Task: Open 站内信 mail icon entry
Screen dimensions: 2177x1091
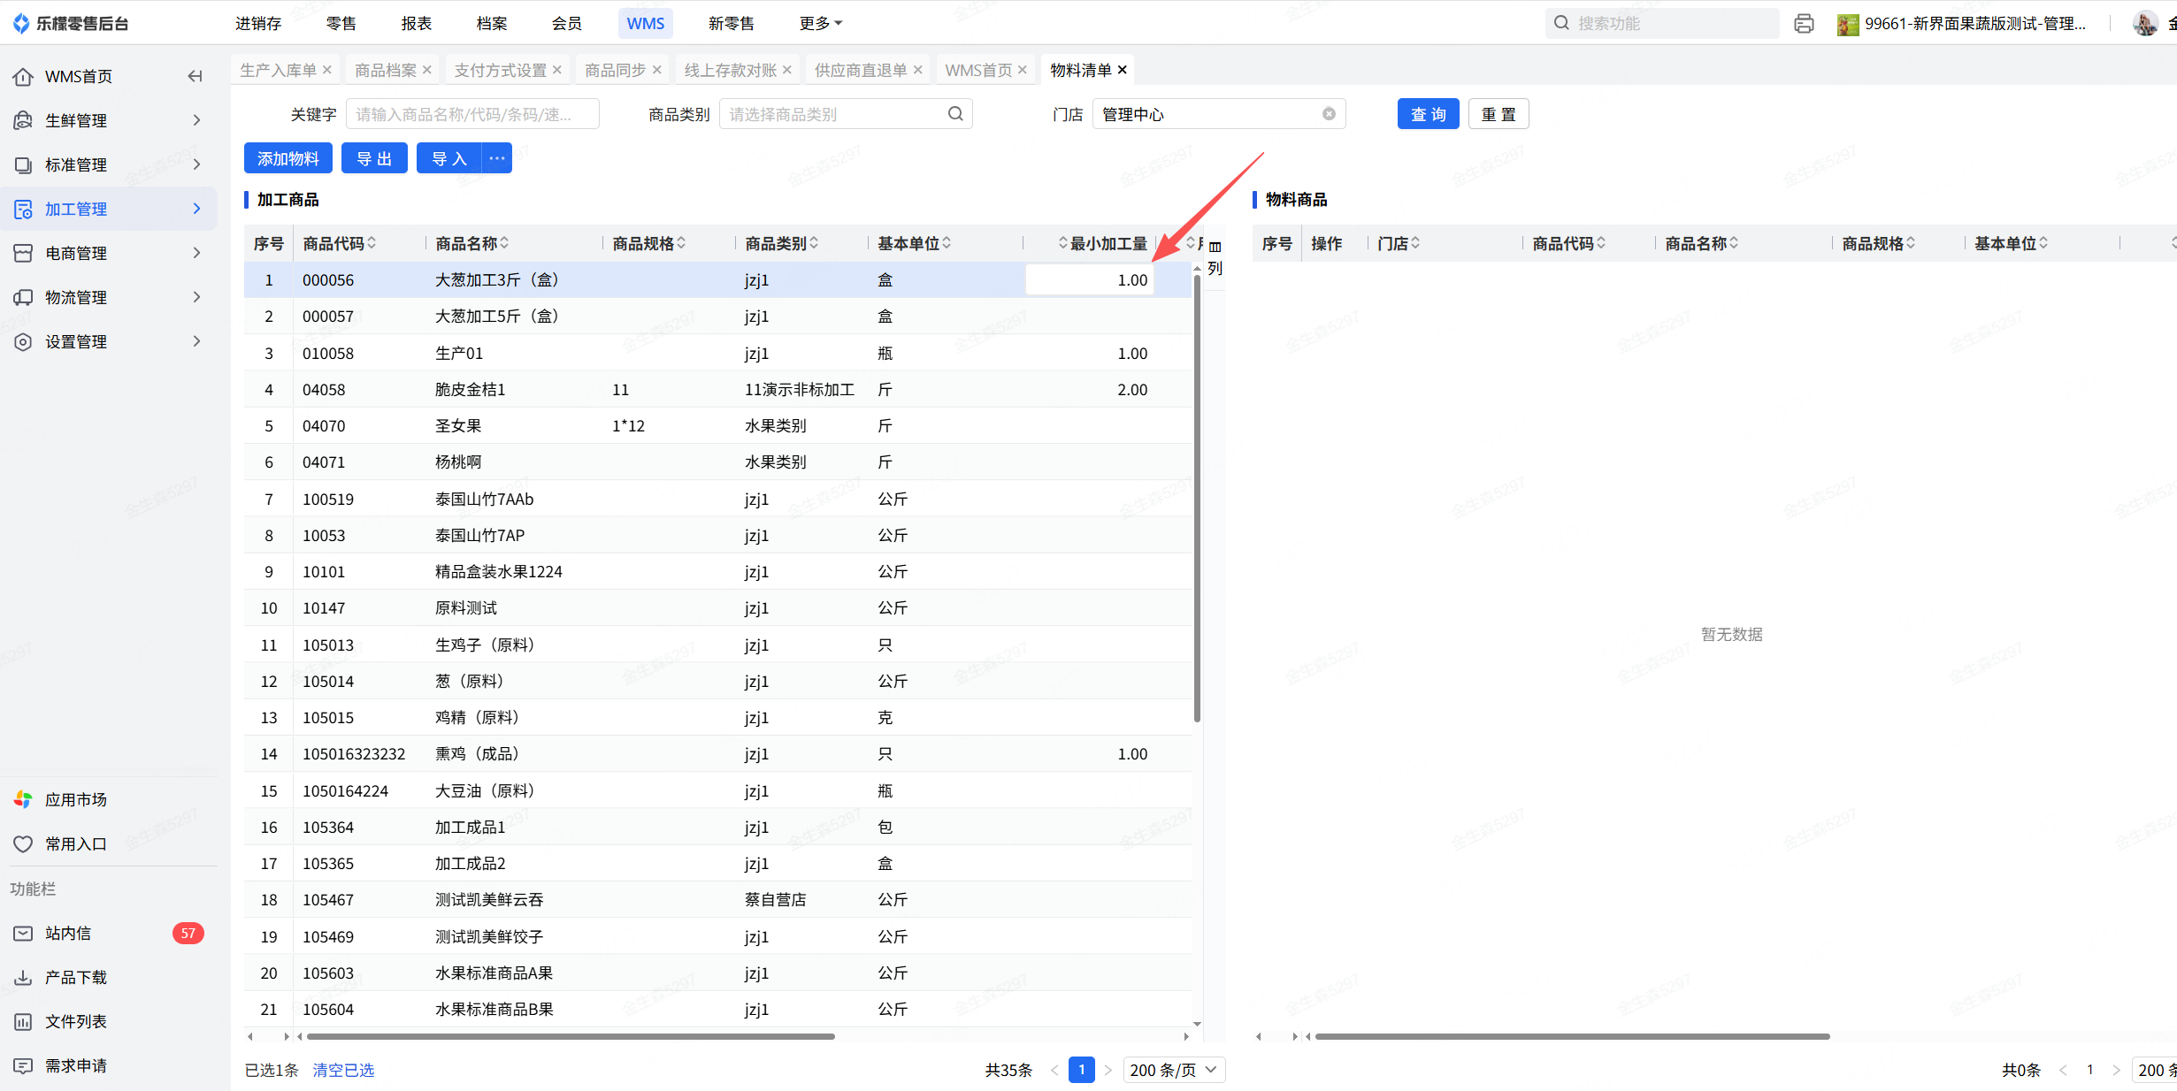Action: (24, 933)
